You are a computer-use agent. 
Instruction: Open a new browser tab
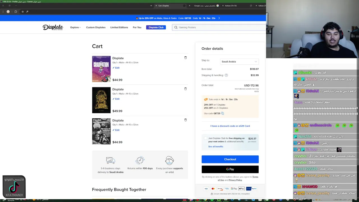click(151, 6)
